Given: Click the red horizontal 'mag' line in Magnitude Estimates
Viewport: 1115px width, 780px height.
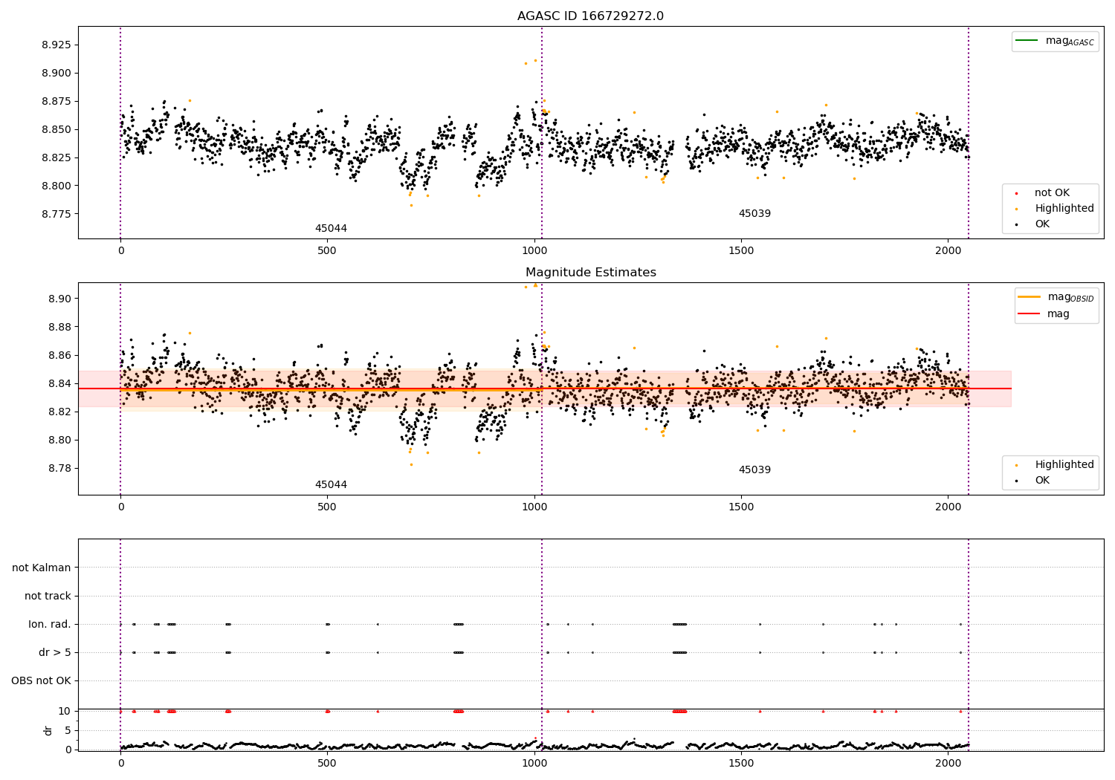Looking at the screenshot, I should pyautogui.click(x=544, y=389).
